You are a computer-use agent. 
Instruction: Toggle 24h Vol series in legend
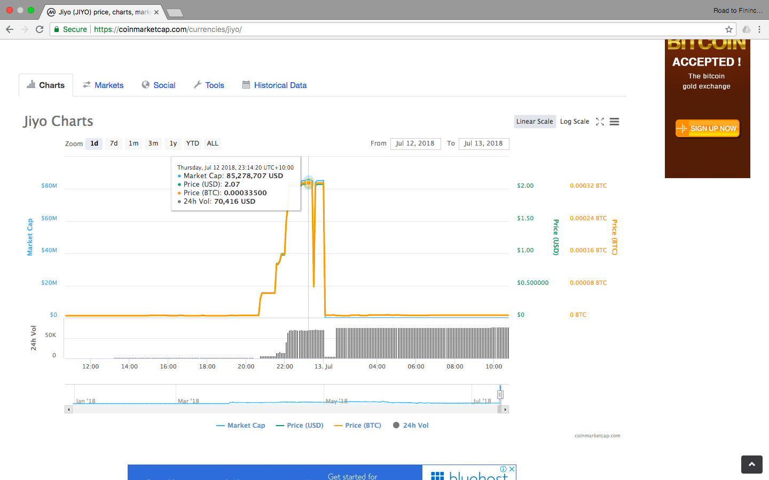411,426
